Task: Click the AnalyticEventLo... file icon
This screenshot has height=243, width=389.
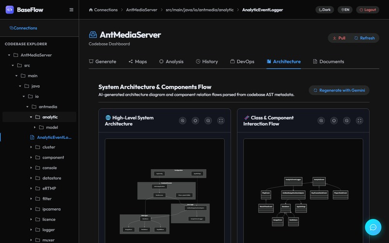Action: [32, 137]
